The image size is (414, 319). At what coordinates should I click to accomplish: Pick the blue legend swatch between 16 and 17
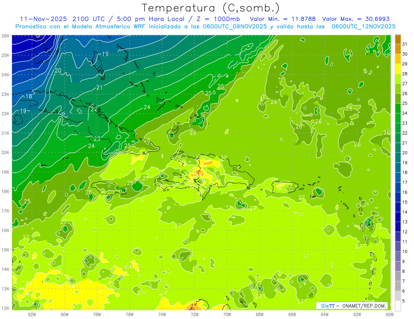tap(398, 188)
